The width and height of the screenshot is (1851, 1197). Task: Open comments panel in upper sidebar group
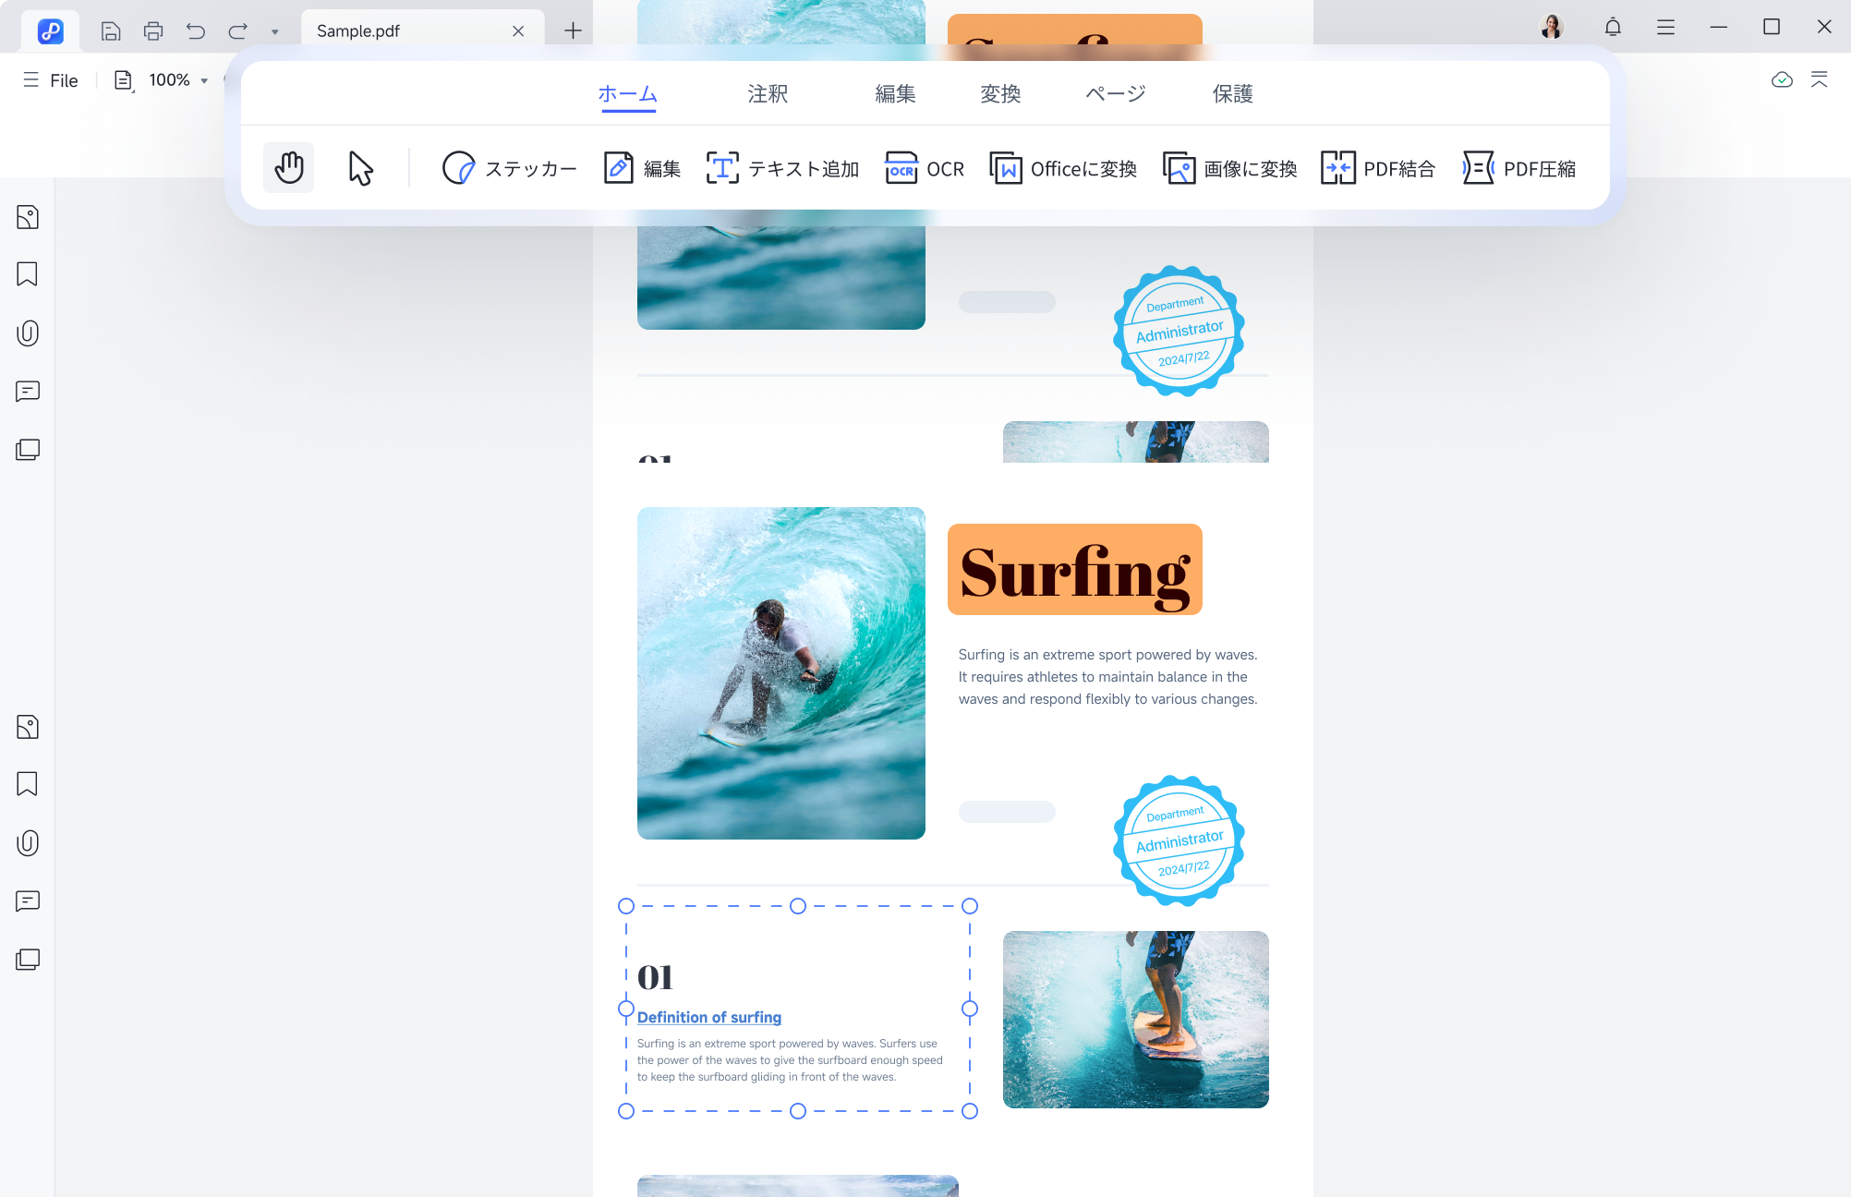28,392
